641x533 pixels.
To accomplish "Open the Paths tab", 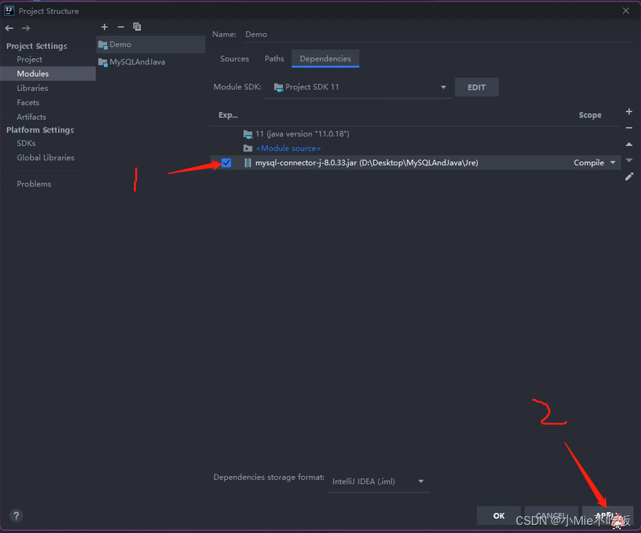I will click(x=274, y=58).
